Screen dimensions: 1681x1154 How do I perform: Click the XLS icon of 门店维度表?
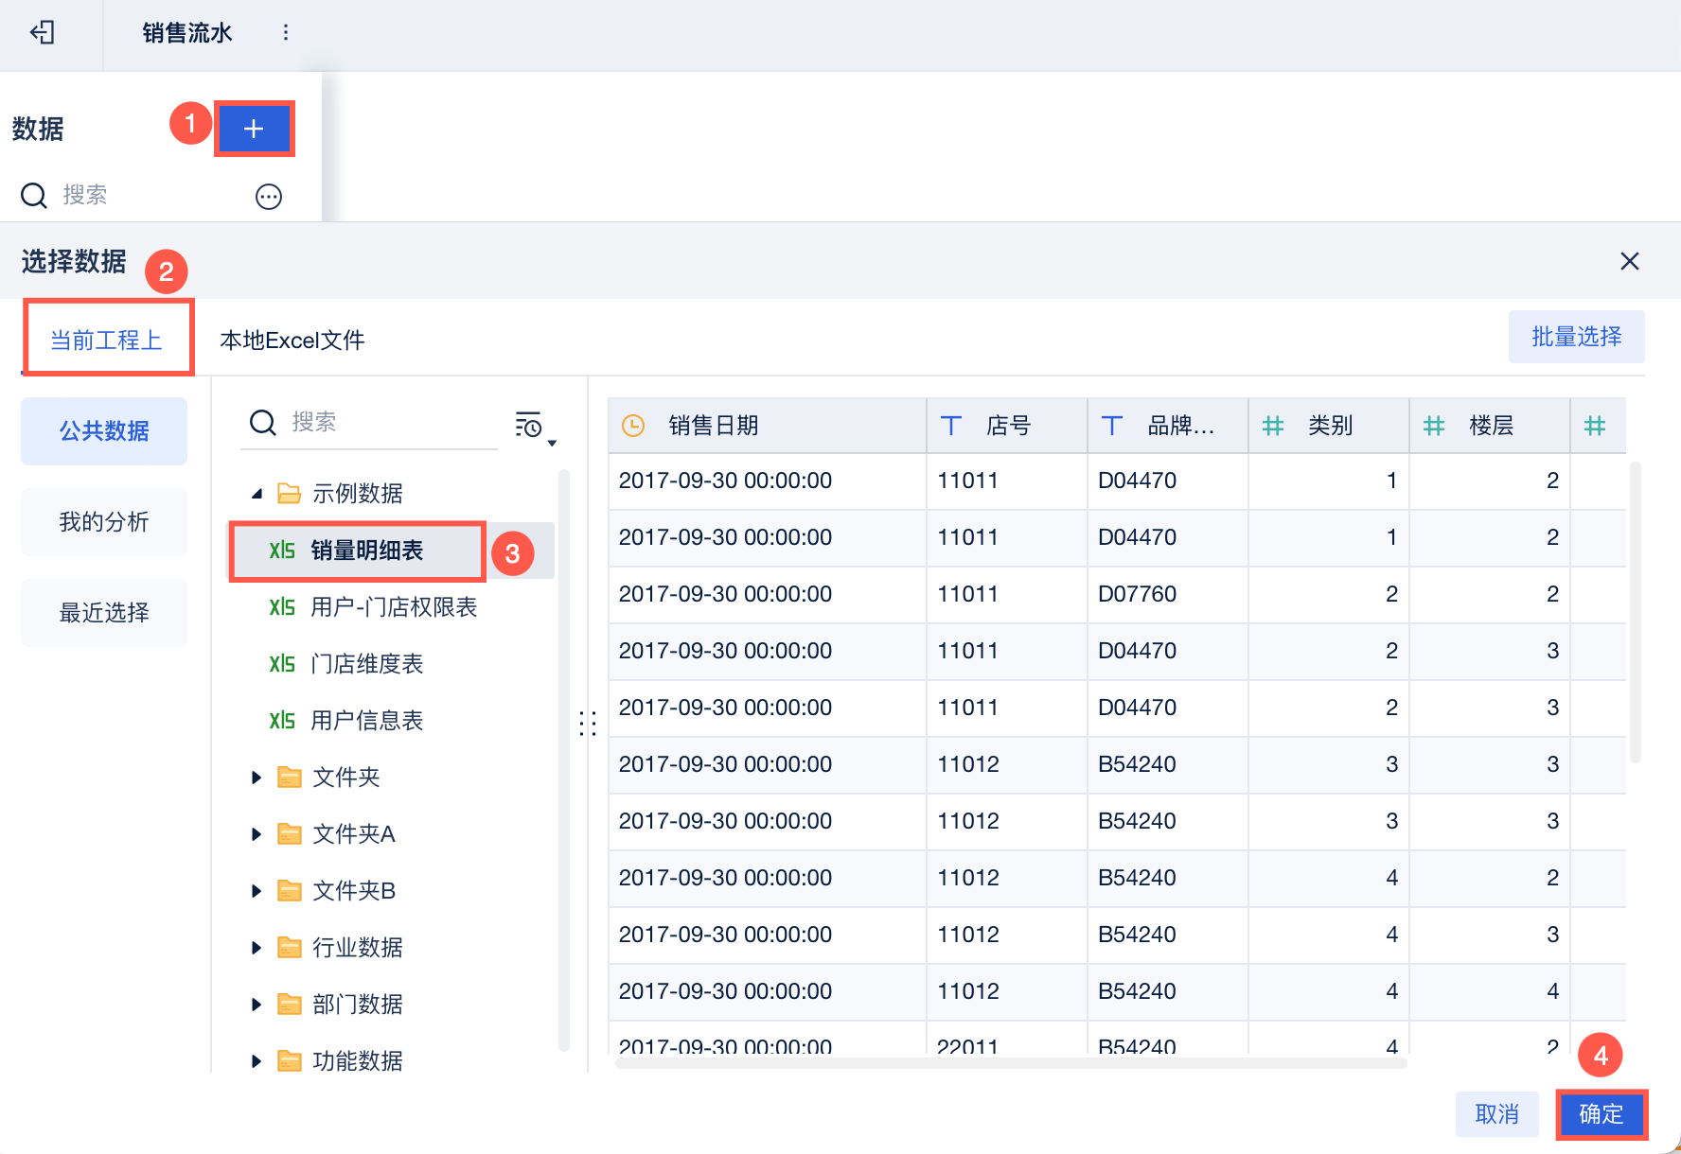282,664
